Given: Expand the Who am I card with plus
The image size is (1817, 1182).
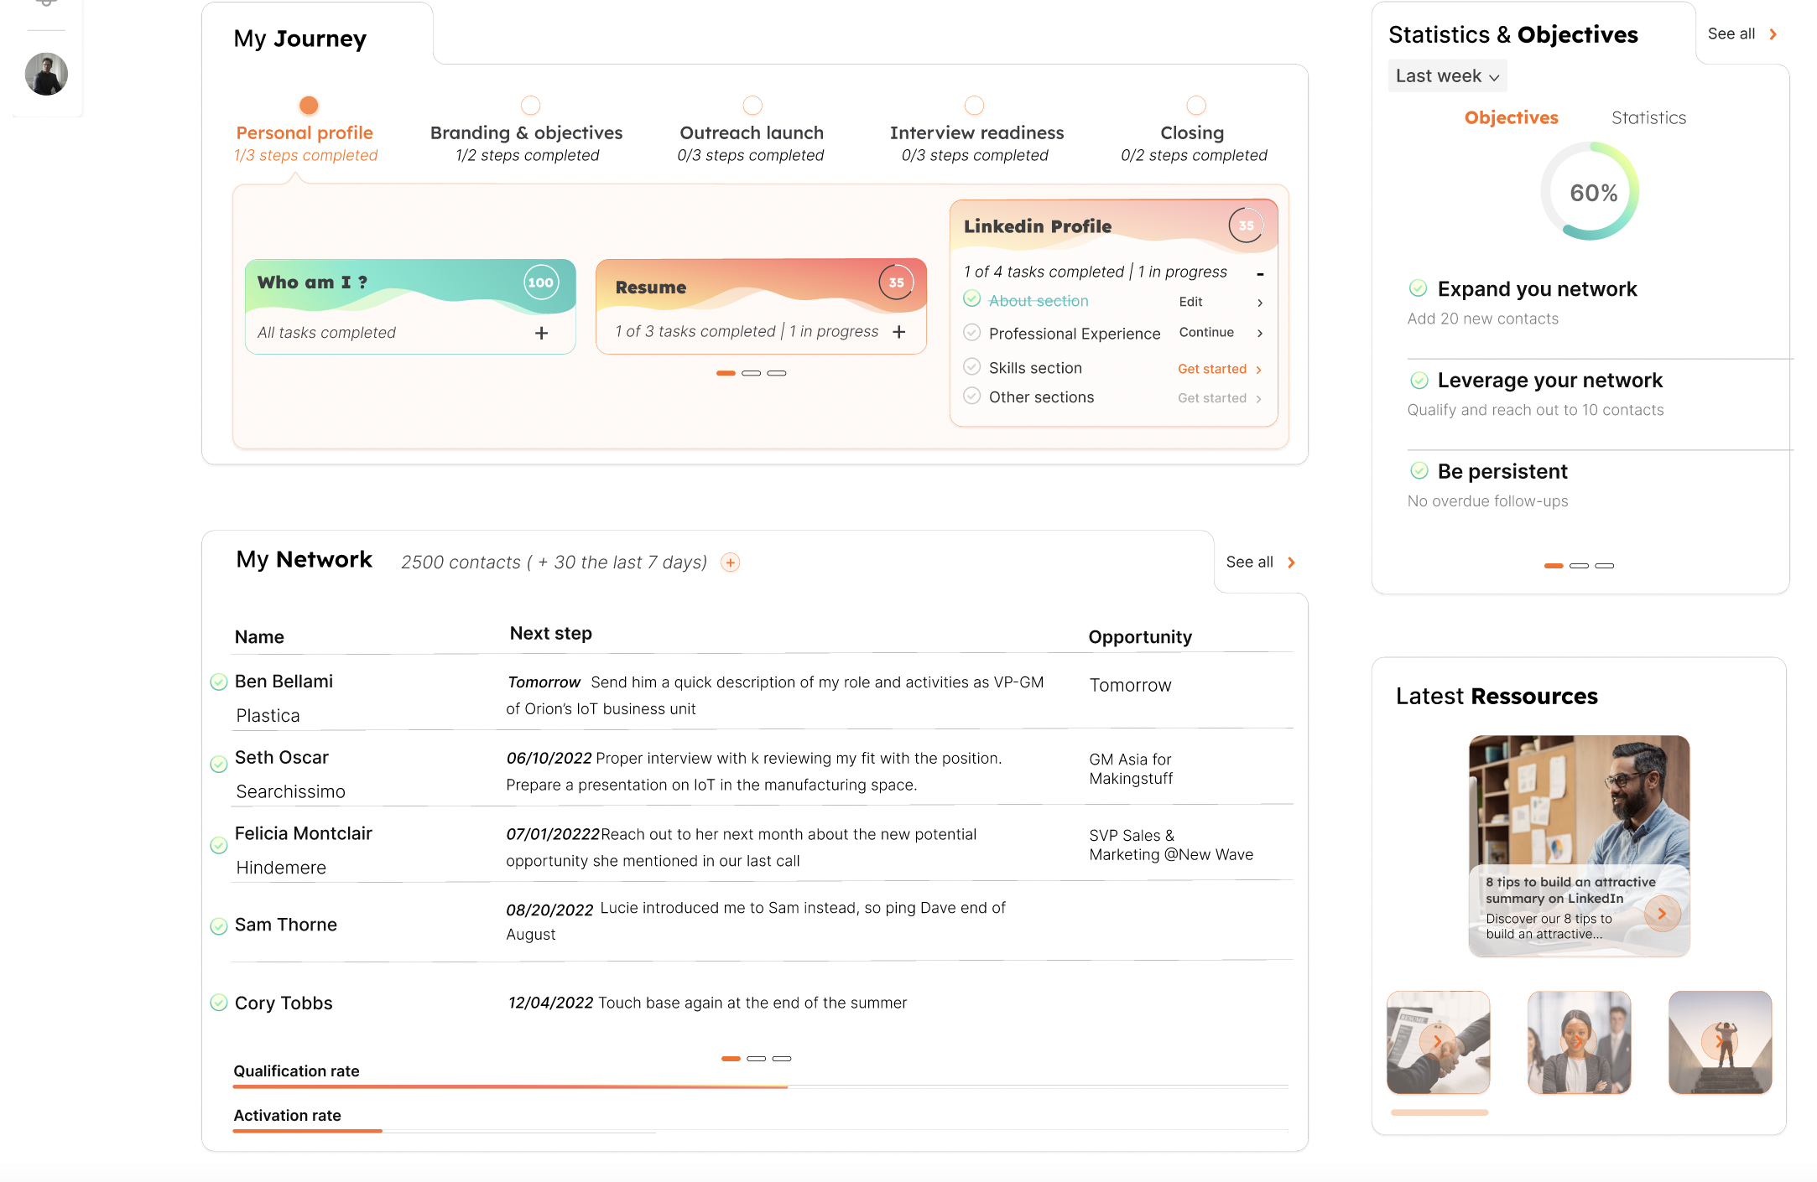Looking at the screenshot, I should (x=542, y=333).
